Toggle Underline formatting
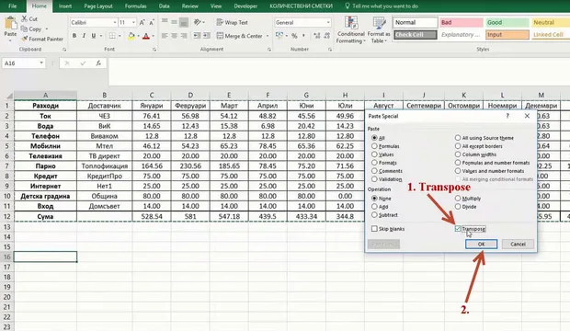Image resolution: width=570 pixels, height=331 pixels. 94,36
